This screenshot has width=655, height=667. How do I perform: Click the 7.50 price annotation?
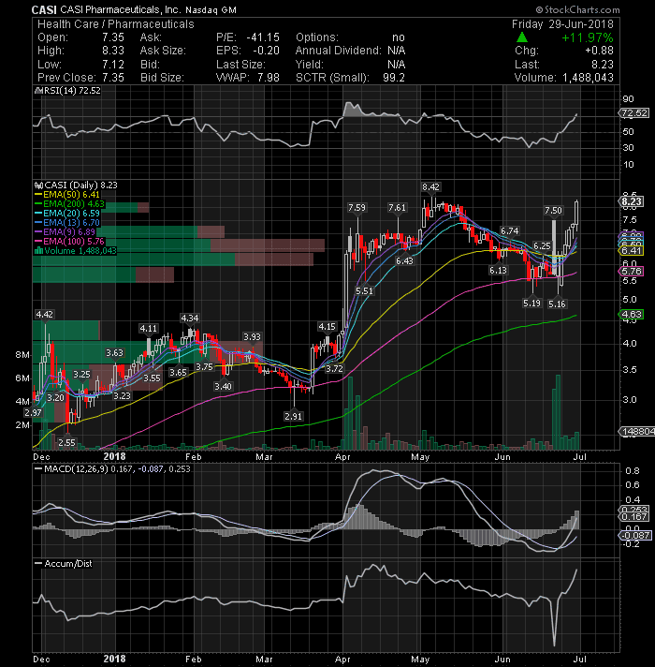[x=554, y=211]
